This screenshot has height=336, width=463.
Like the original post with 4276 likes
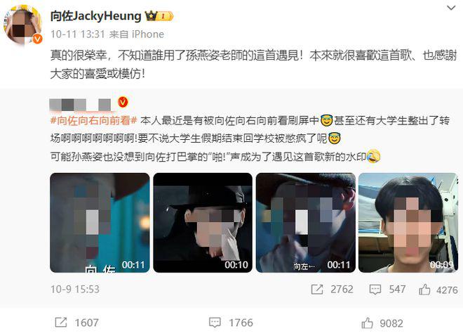[x=424, y=290]
